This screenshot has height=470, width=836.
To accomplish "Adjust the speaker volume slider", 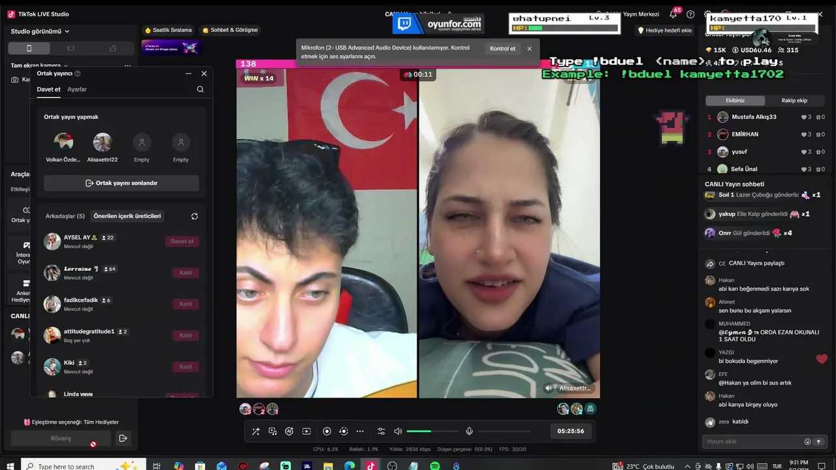I will click(x=432, y=431).
